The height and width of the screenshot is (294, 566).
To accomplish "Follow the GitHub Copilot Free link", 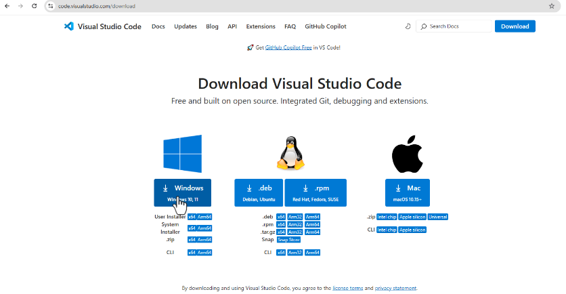I will (x=288, y=47).
